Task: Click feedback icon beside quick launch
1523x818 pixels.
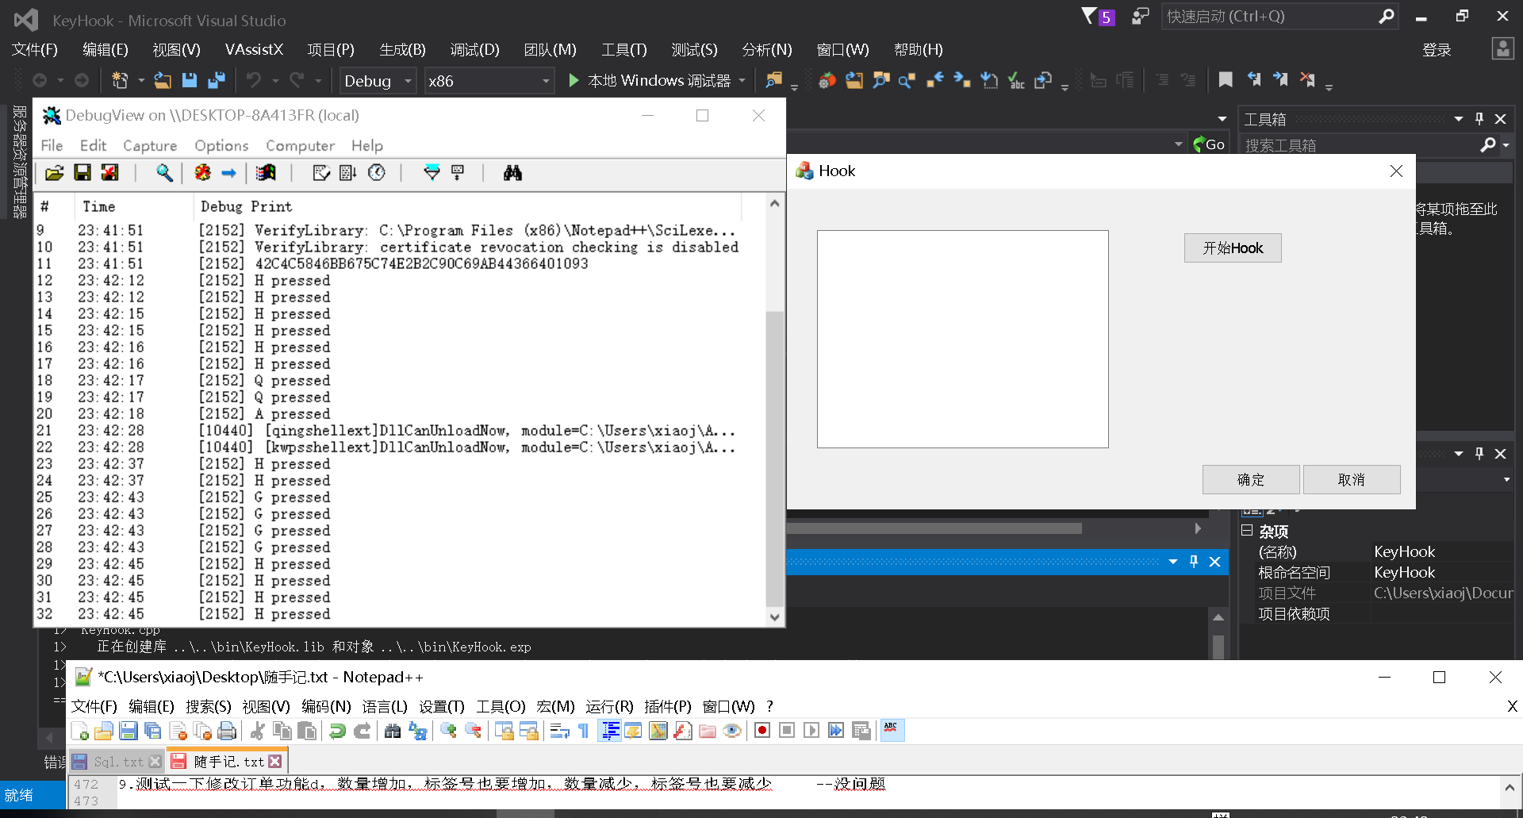Action: [1140, 16]
